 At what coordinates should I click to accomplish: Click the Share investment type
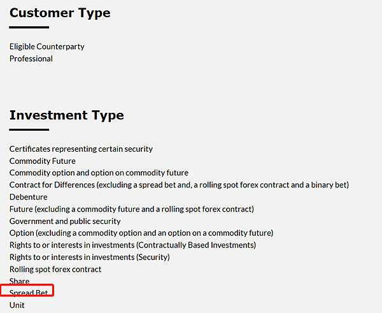click(19, 281)
